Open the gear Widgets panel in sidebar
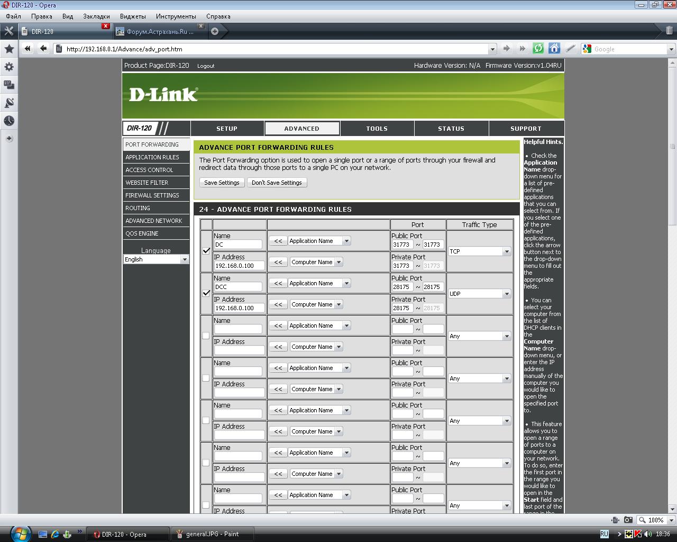Screen dimensions: 677x542 tap(9, 67)
